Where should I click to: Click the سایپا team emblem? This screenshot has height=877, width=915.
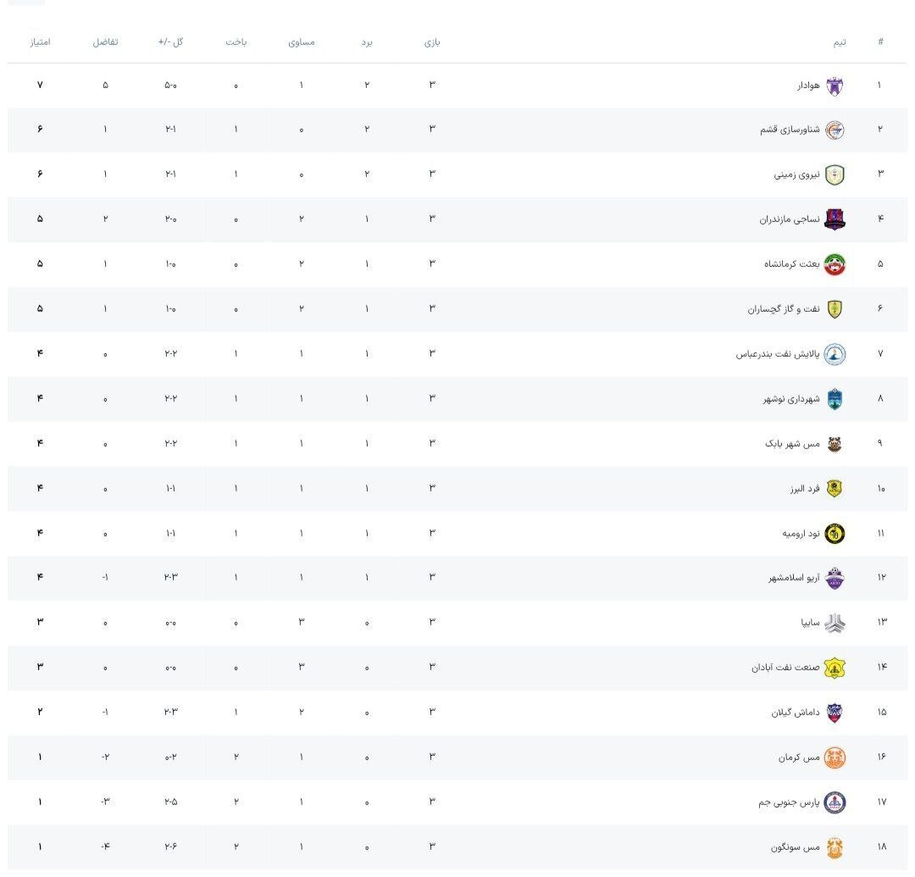coord(835,623)
